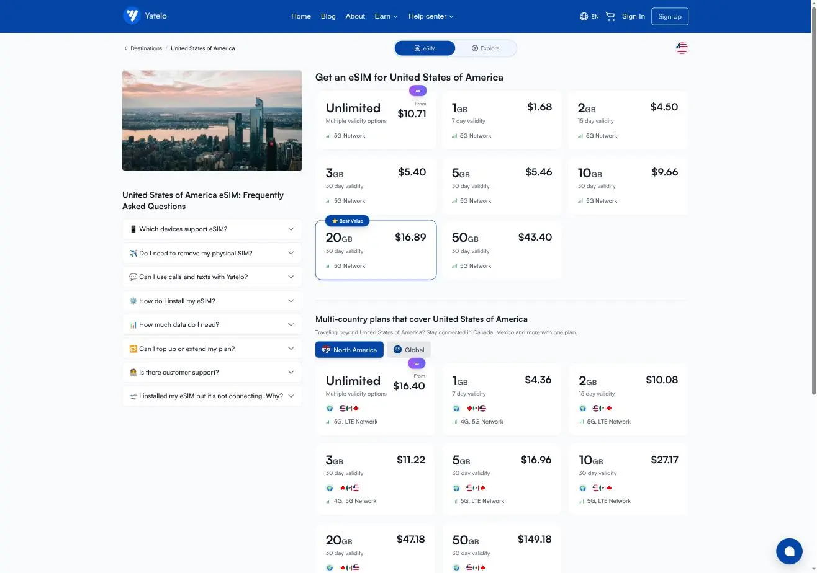Switch to the Explore toggle option
Viewport: 817px width, 573px height.
(x=485, y=48)
